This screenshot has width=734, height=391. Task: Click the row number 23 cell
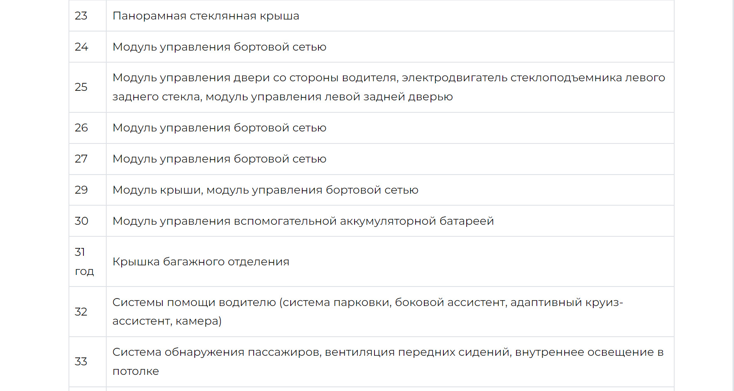[81, 16]
